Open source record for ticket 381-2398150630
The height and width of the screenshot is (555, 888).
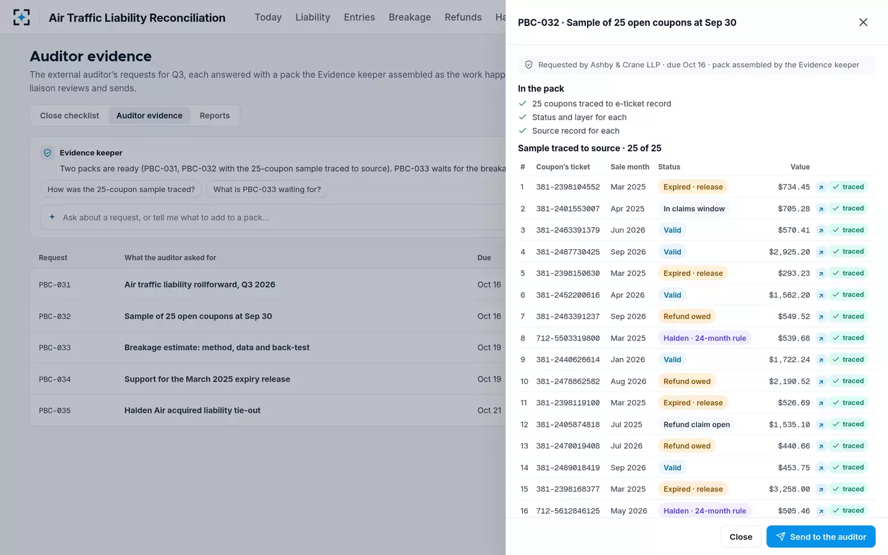821,273
